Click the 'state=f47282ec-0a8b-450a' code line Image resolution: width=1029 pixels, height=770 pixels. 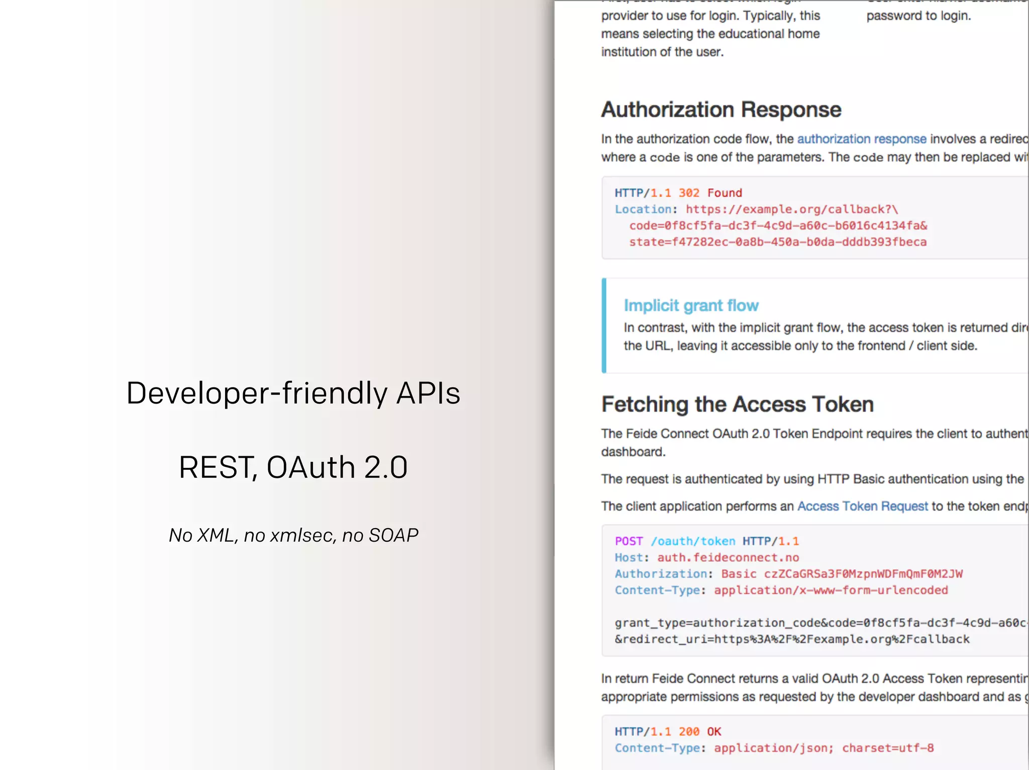click(x=778, y=242)
